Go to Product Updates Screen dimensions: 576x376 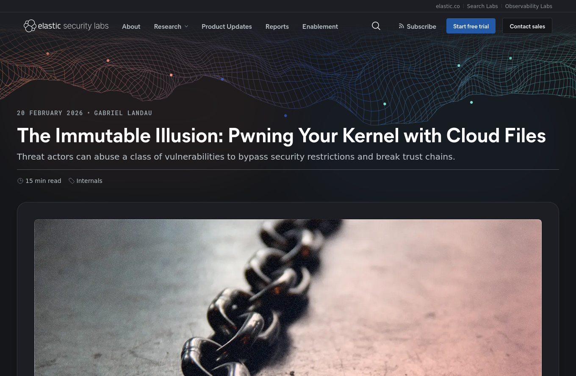click(x=227, y=26)
